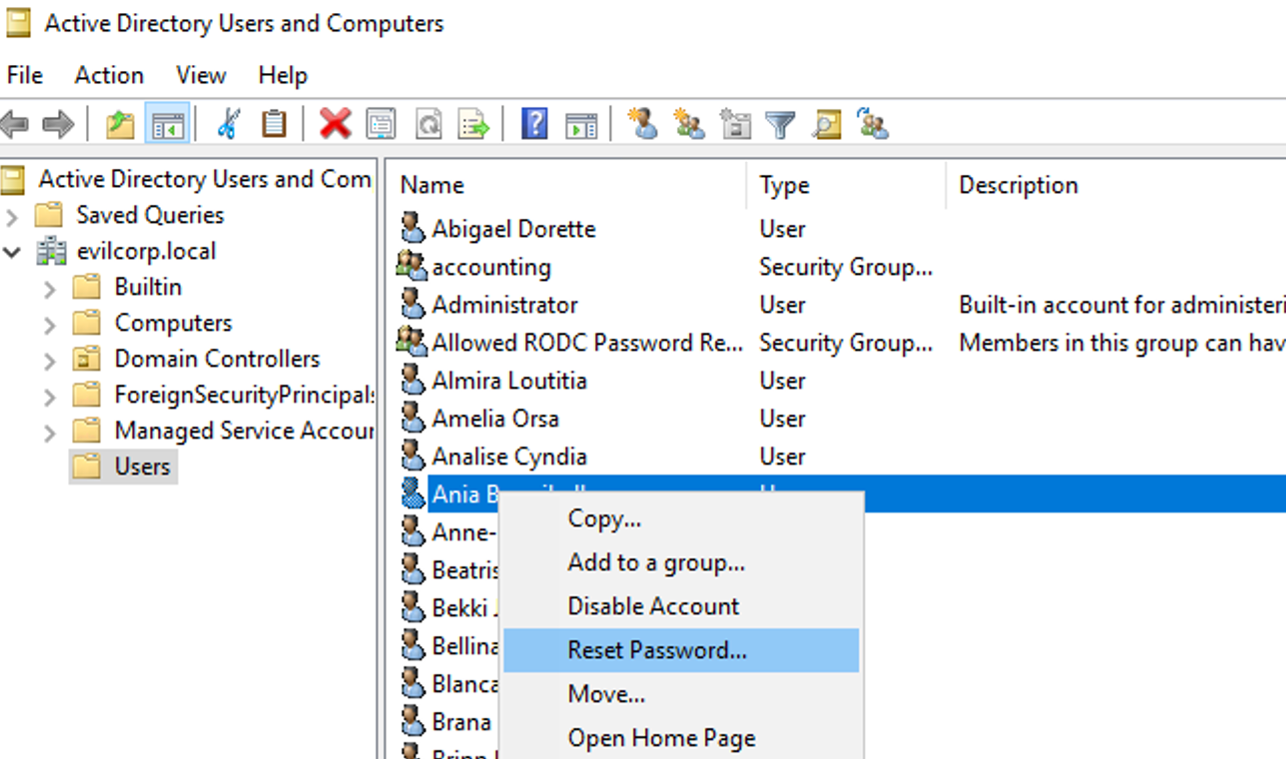This screenshot has width=1286, height=759.
Task: Select Disable Account in context menu
Action: tap(653, 606)
